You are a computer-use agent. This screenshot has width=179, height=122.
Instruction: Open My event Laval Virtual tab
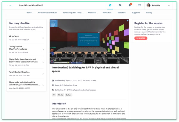pos(47,12)
